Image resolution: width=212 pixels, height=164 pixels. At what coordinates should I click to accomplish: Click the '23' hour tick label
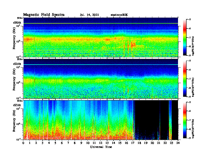(171, 143)
